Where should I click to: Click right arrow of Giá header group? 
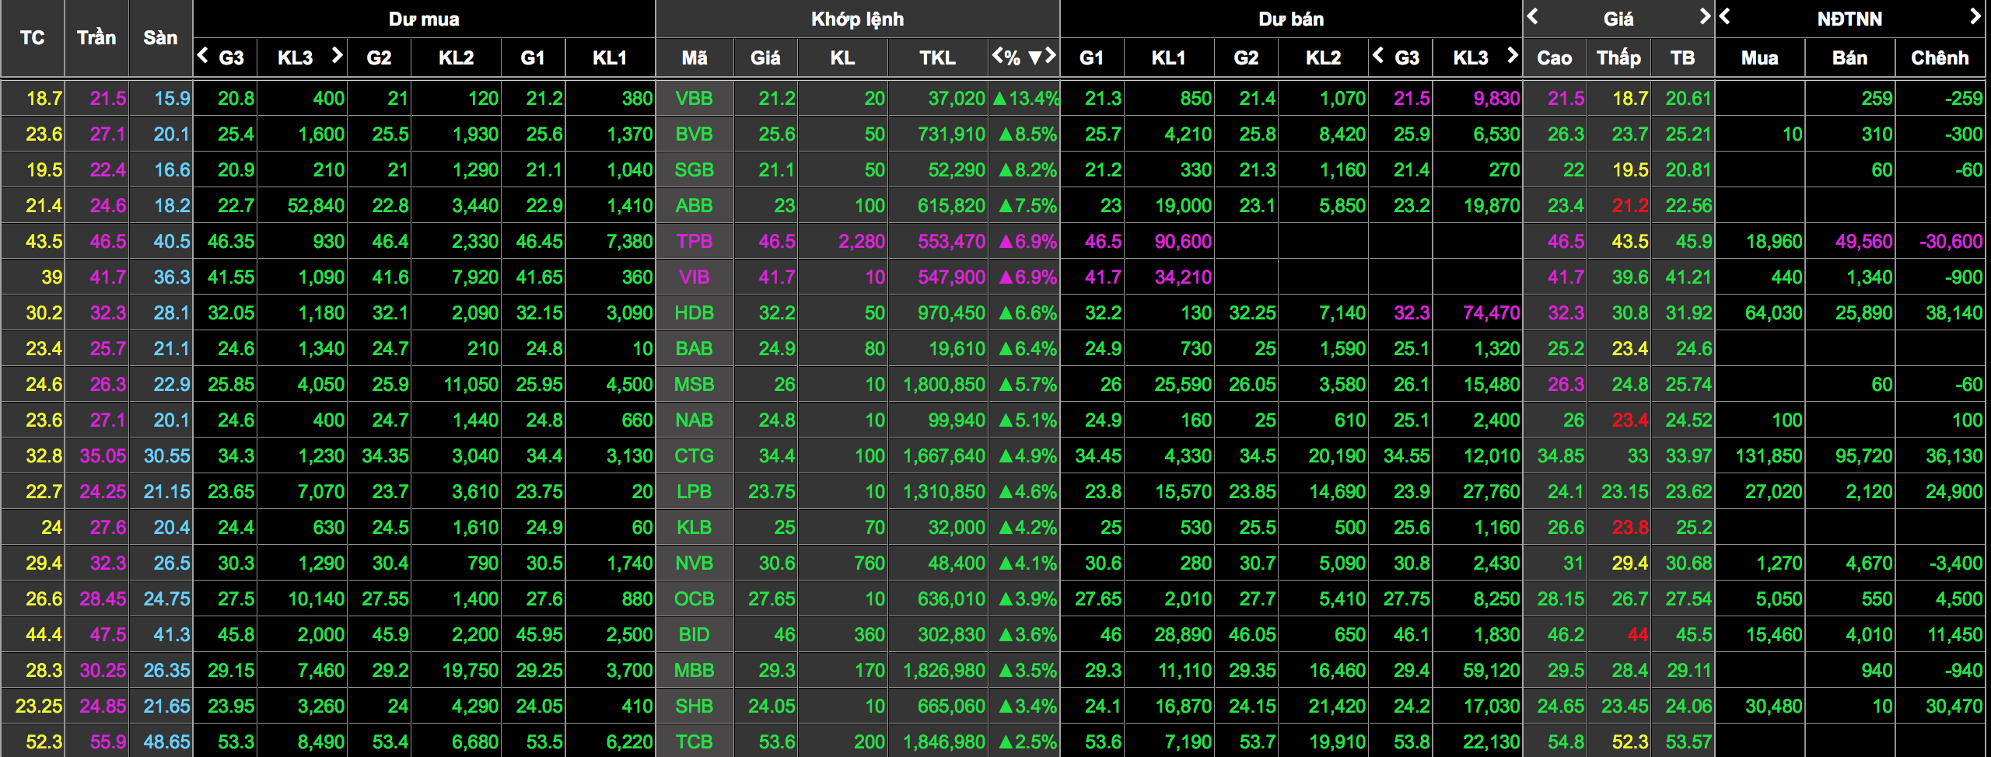[1704, 16]
